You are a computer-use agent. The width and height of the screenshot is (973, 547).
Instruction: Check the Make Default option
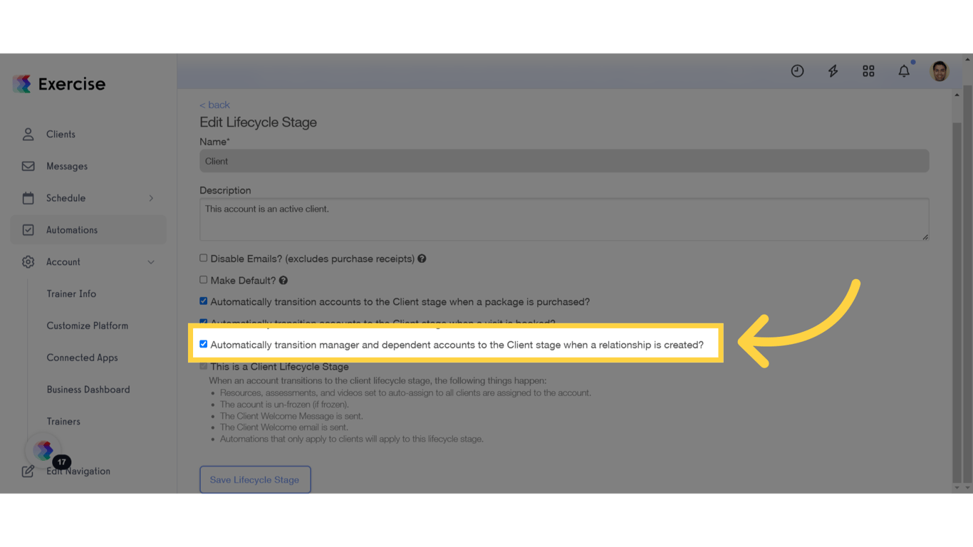[x=203, y=279]
